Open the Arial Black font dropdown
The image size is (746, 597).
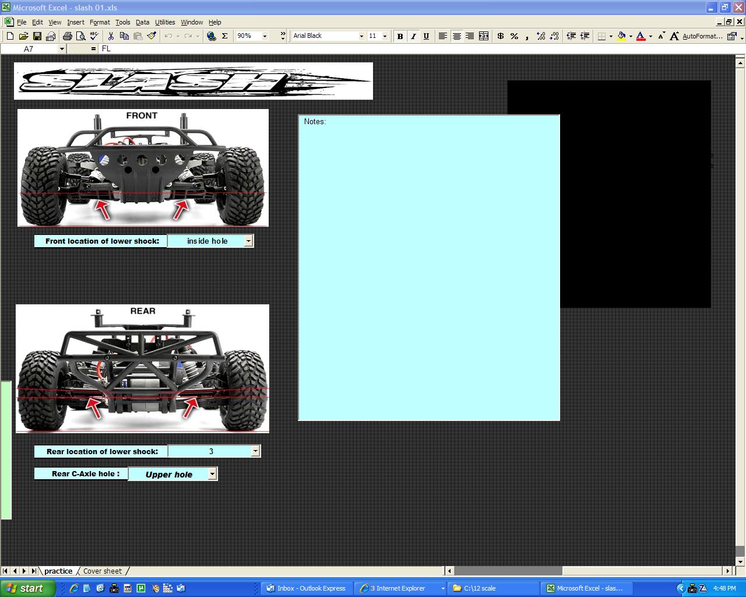click(361, 36)
